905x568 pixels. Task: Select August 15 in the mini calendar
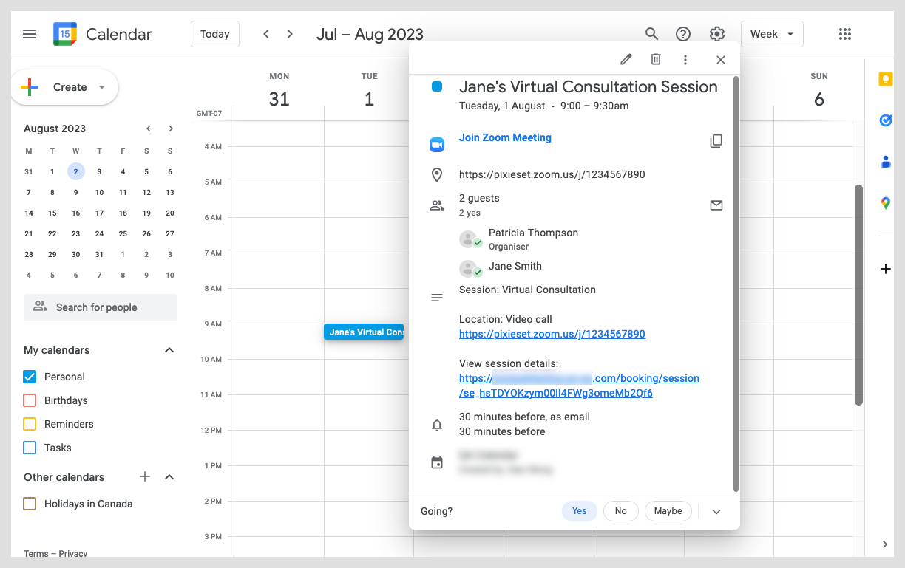point(52,213)
